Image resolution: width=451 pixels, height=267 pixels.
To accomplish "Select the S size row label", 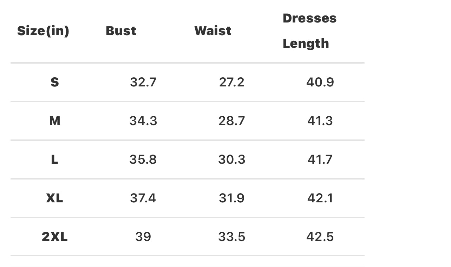I will click(54, 82).
